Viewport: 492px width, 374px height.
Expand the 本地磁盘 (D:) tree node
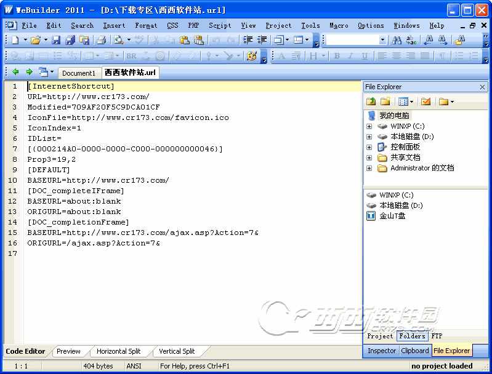(x=369, y=137)
